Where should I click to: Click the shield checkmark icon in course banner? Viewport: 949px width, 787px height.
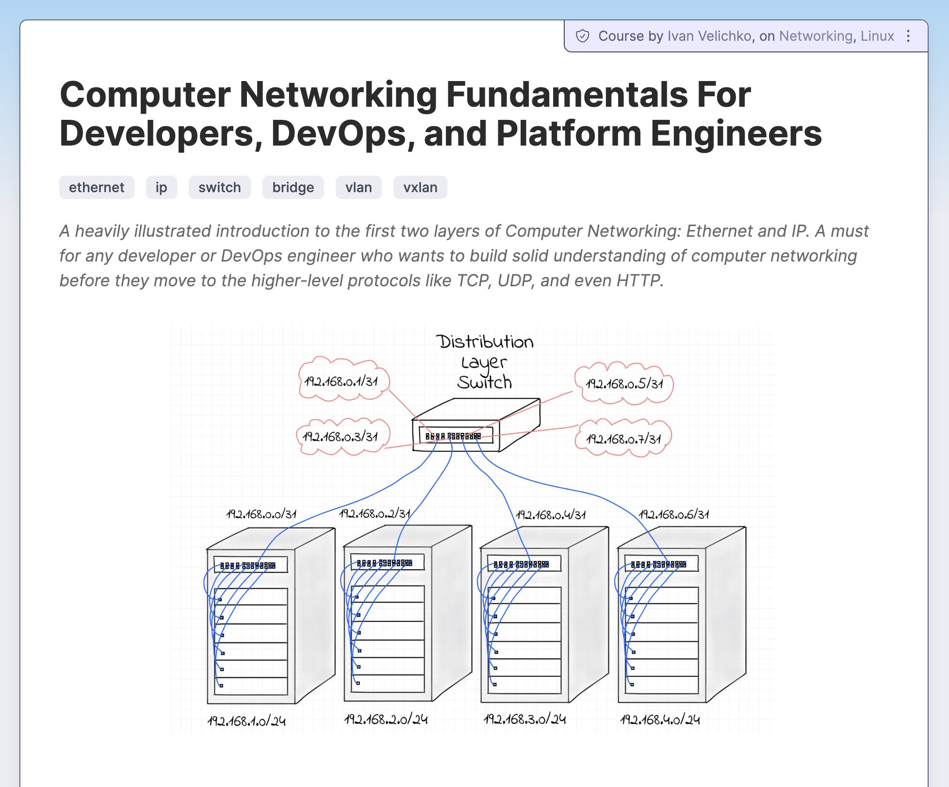click(x=582, y=36)
